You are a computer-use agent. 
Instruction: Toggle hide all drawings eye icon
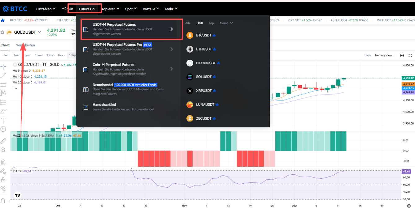pyautogui.click(x=3, y=188)
